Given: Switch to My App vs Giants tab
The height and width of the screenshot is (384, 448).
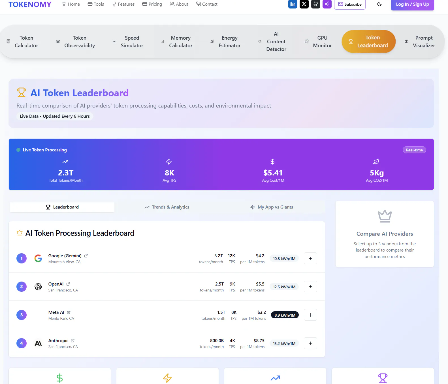Looking at the screenshot, I should point(272,207).
